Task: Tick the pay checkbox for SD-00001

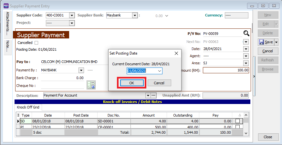Action: click(237, 121)
